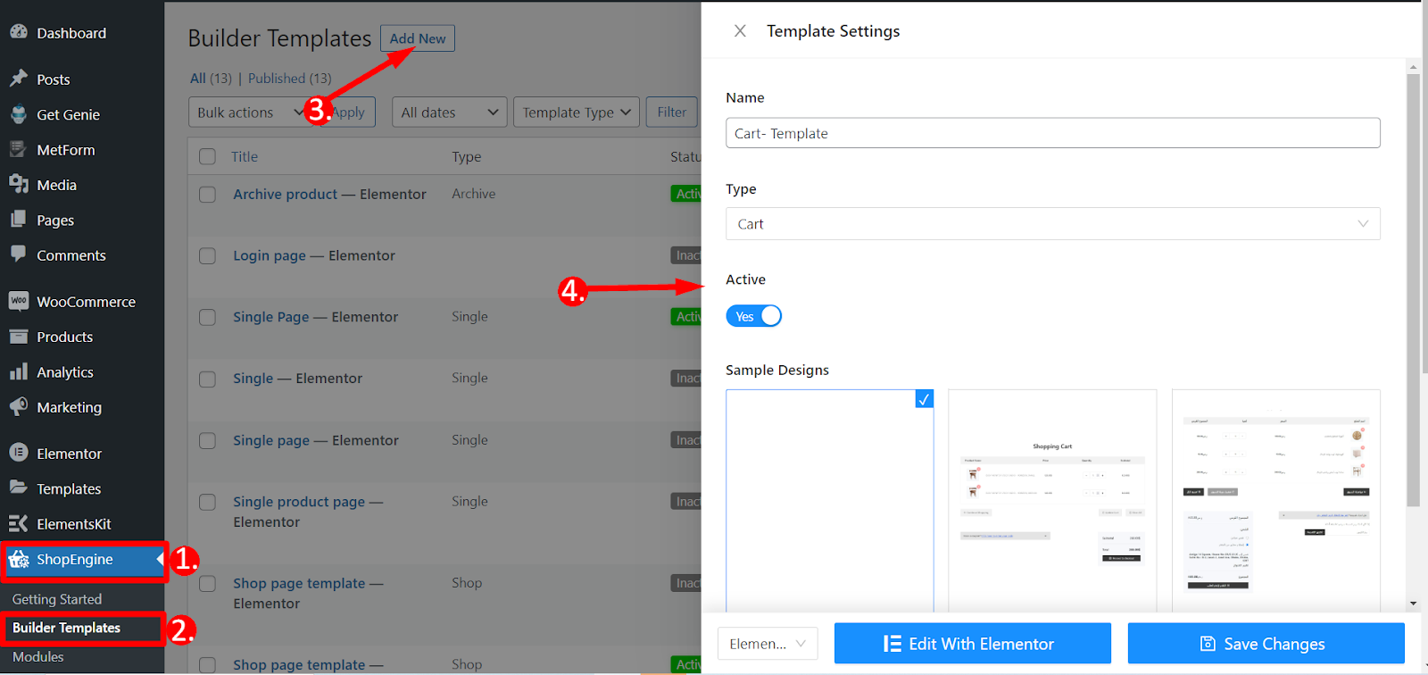Tick the select-all checkbox beside Title
1428x675 pixels.
pos(208,156)
